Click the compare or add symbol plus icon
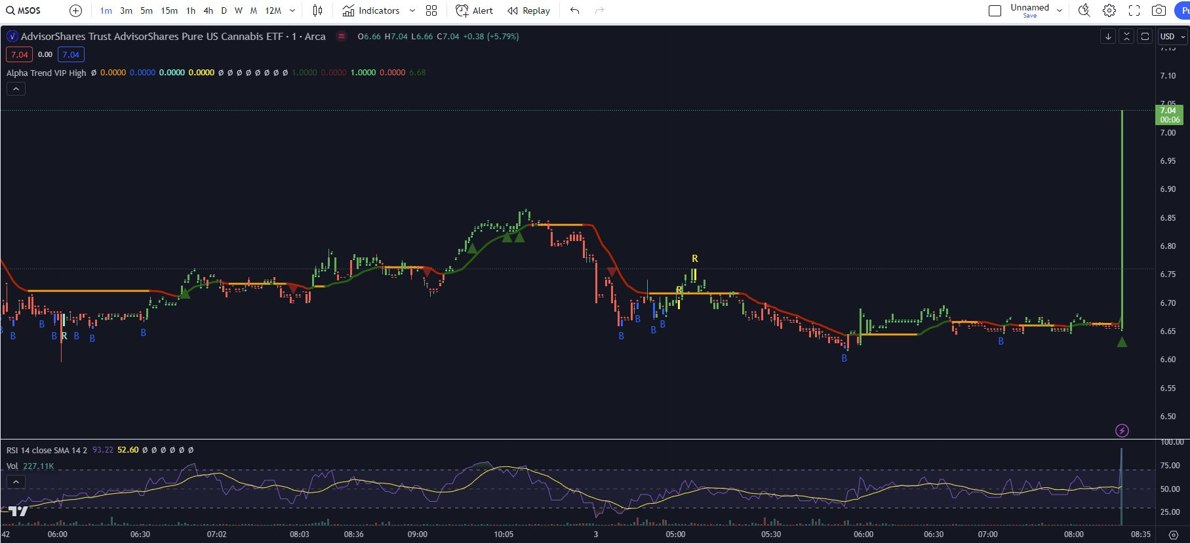This screenshot has width=1190, height=543. point(75,10)
